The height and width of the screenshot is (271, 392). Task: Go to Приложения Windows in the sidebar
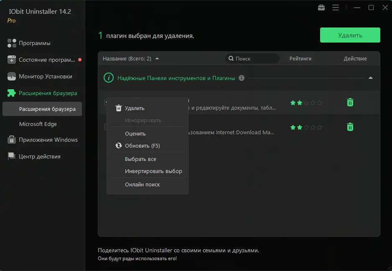click(48, 140)
